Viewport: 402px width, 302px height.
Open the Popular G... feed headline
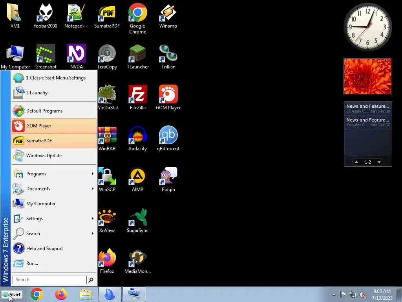[x=368, y=122]
